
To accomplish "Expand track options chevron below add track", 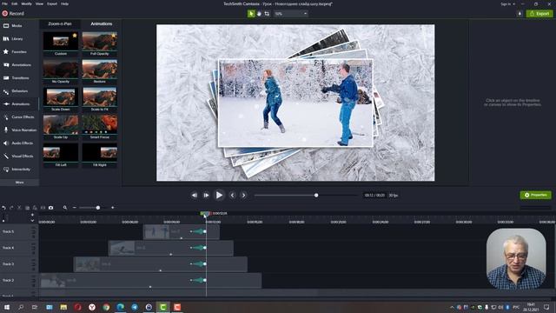I will coord(32,220).
